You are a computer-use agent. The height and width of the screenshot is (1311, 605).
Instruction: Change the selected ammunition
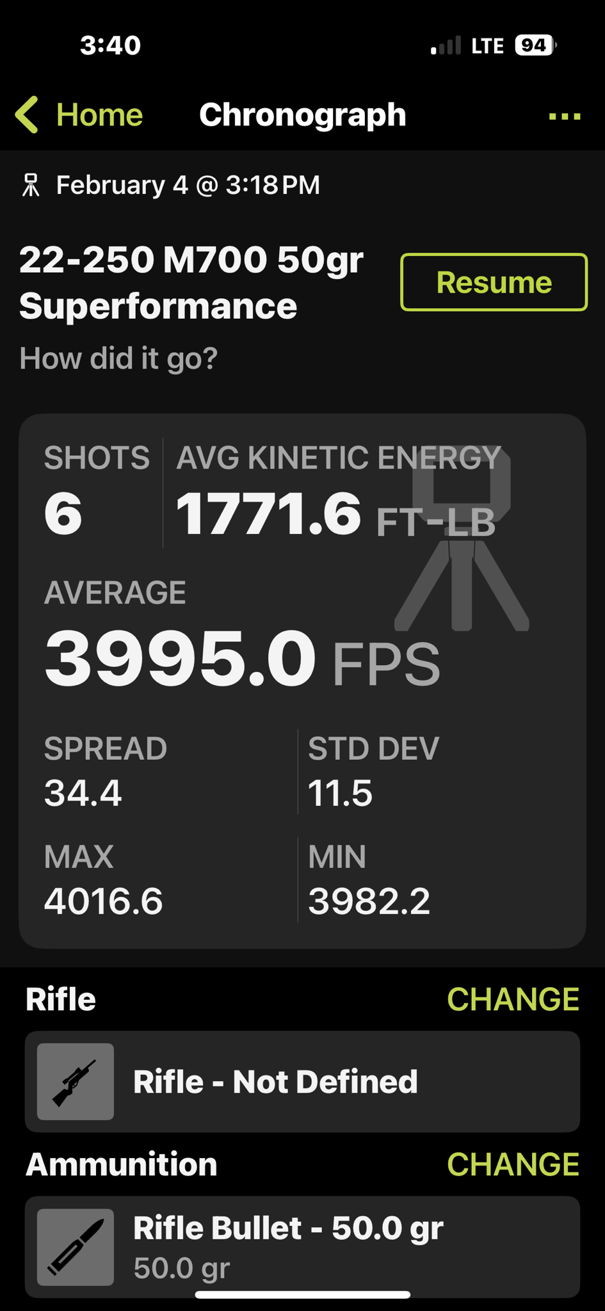(513, 1164)
